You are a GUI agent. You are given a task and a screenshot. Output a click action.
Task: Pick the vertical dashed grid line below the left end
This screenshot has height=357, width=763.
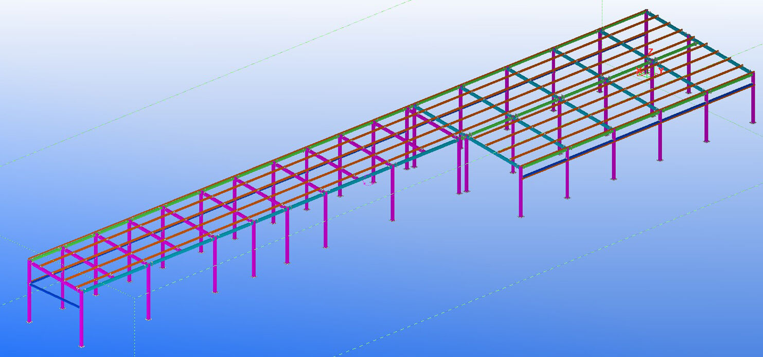135,329
